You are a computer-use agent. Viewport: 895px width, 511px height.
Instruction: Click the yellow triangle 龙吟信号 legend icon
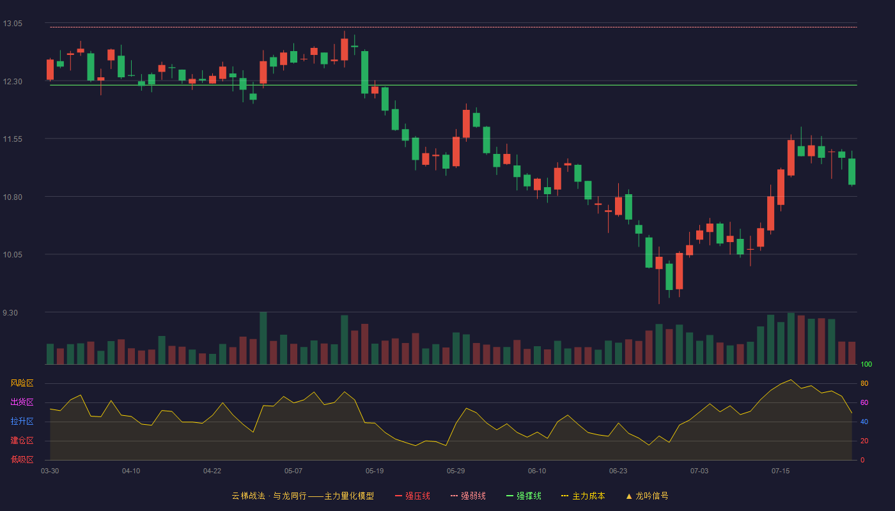(628, 496)
